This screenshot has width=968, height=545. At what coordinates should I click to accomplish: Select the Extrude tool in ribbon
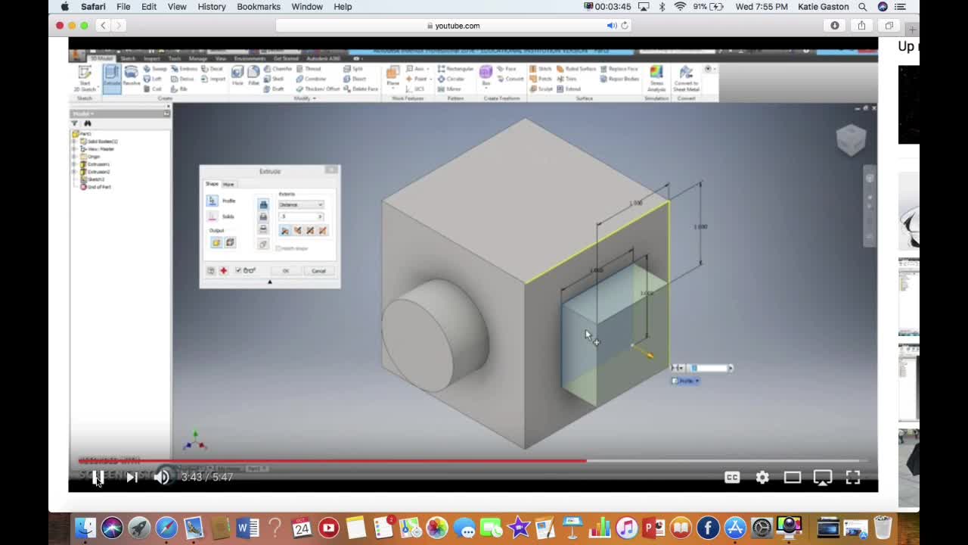[x=112, y=78]
